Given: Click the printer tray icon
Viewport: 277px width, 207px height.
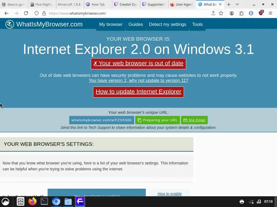Looking at the screenshot, I should pos(242,202).
